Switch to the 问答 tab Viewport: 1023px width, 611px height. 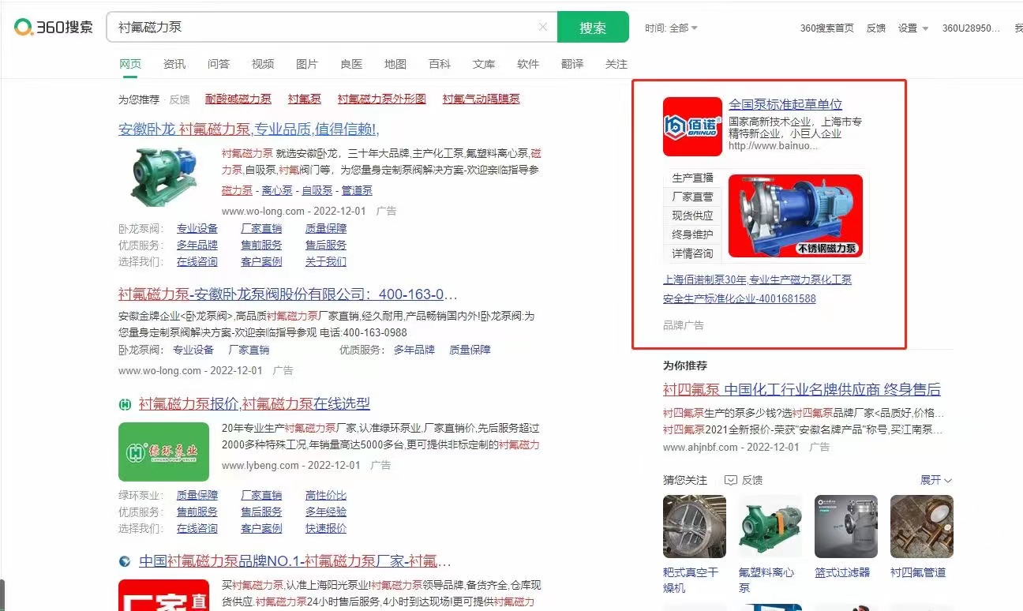(219, 64)
